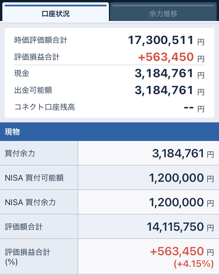Switch to the 口座状況 tab
Screen dimensions: 219x275
coord(55,13)
